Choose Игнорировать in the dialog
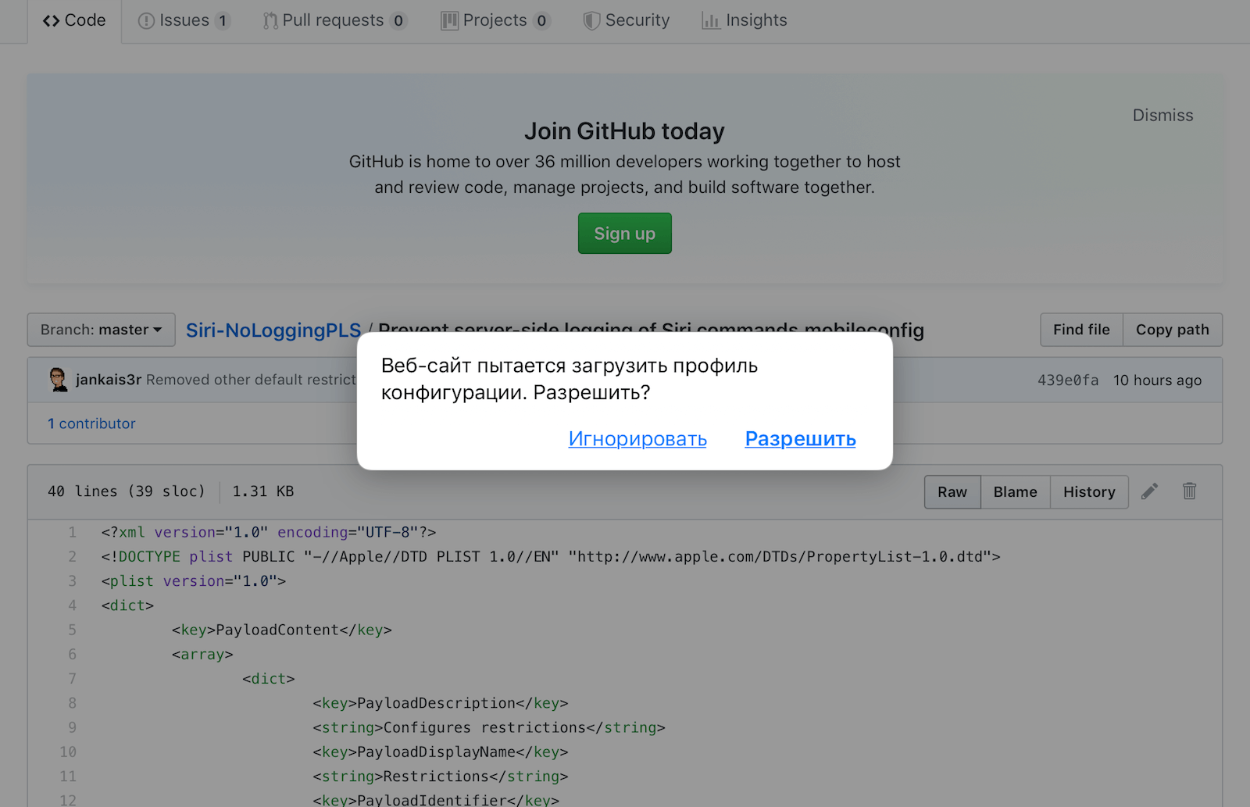Viewport: 1250px width, 807px height. [x=637, y=439]
